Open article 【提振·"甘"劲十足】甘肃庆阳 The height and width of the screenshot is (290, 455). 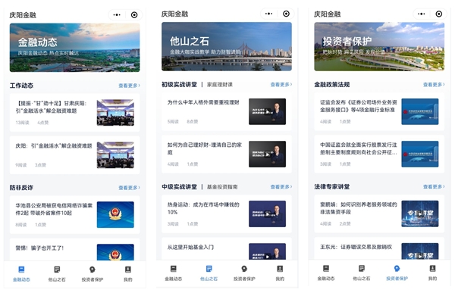tap(74, 113)
